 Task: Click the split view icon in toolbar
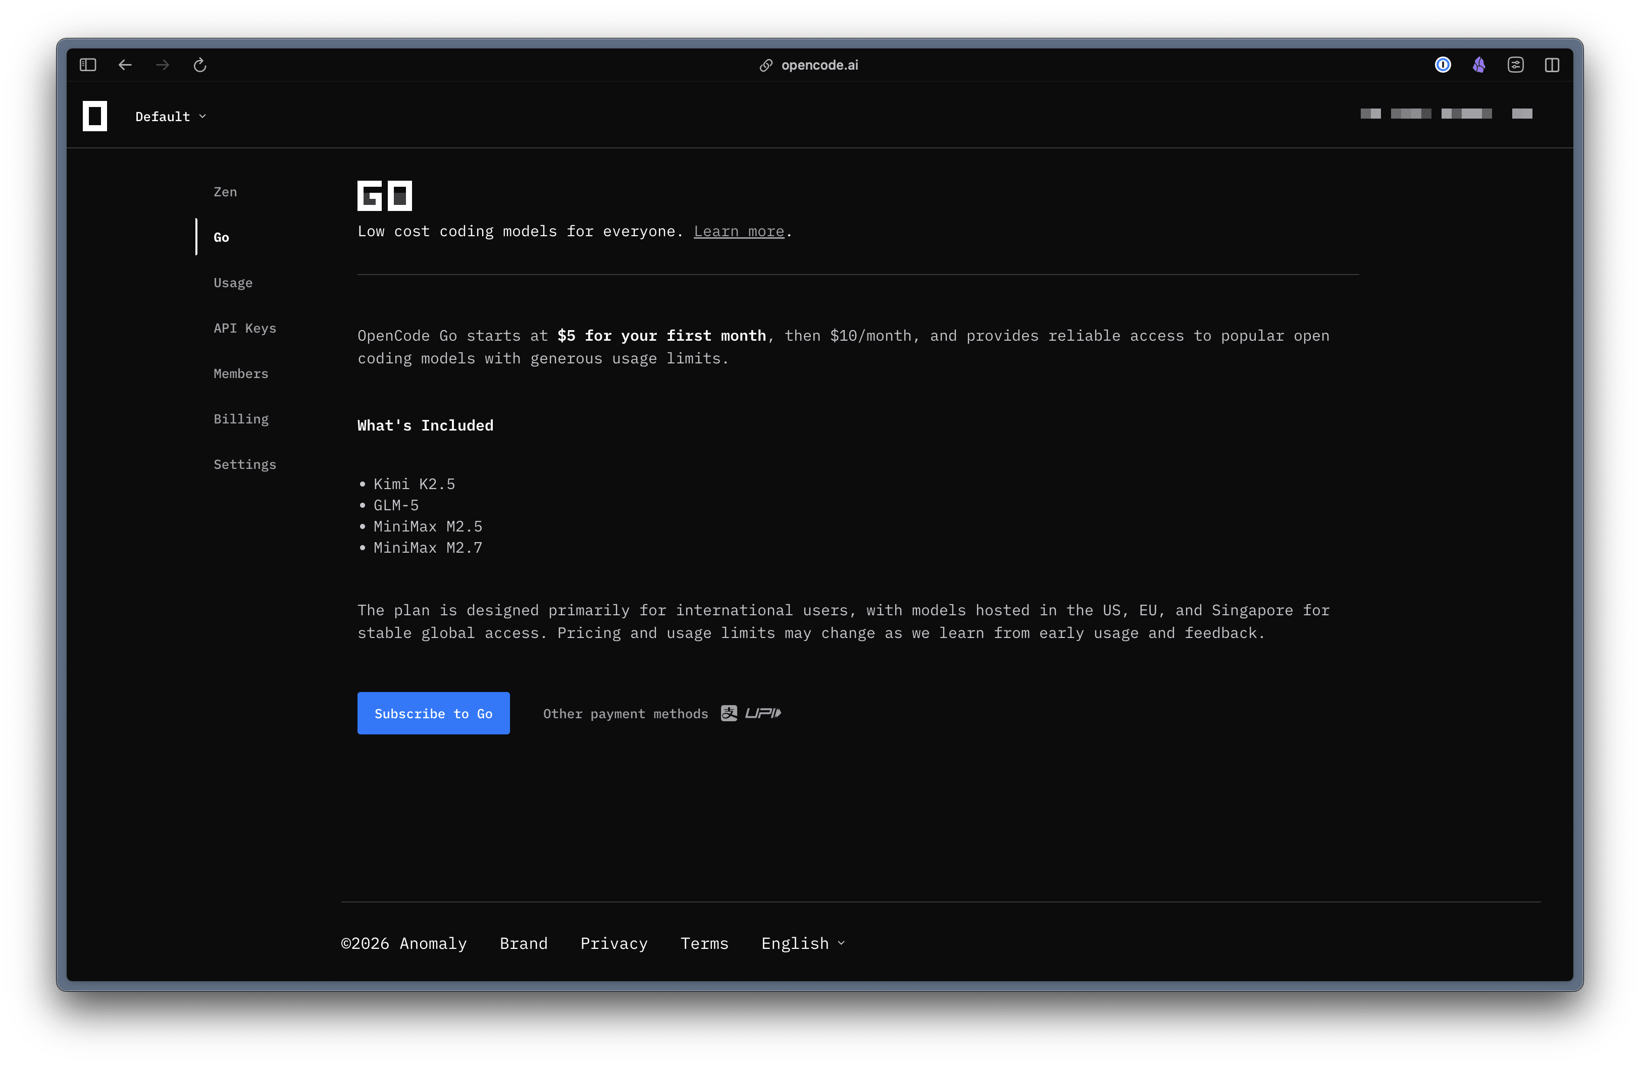click(x=1552, y=65)
